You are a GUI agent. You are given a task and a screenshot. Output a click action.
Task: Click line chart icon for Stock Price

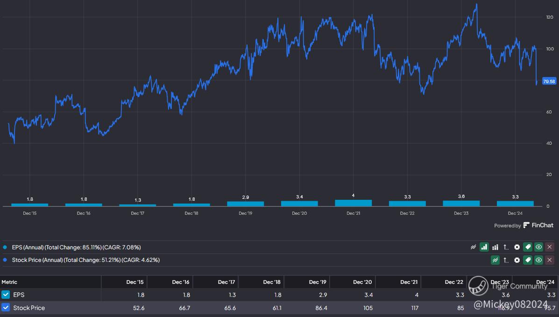coord(495,260)
